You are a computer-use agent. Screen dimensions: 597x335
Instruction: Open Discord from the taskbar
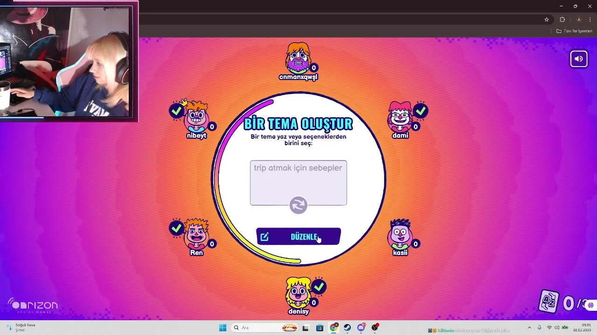click(x=361, y=328)
